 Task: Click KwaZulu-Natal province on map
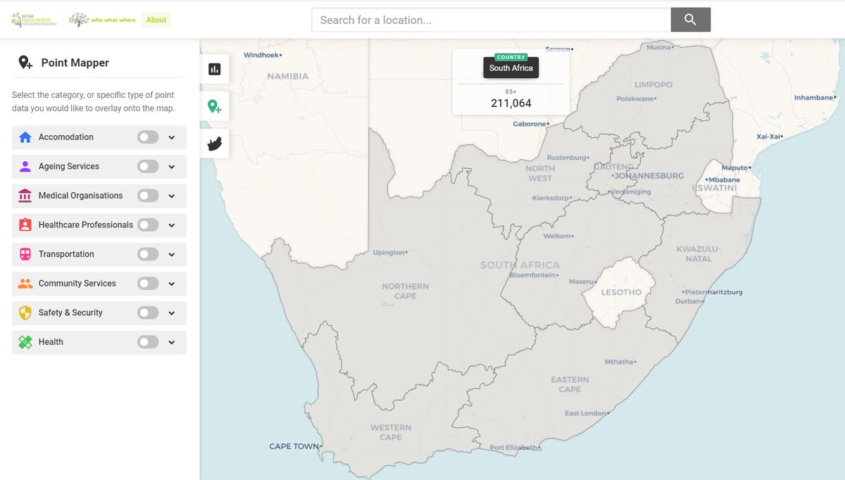tap(699, 253)
